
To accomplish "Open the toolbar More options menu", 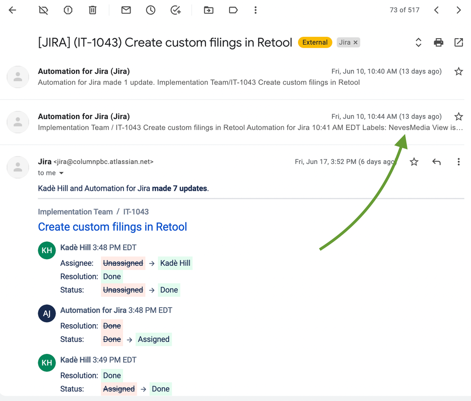I will pyautogui.click(x=256, y=10).
